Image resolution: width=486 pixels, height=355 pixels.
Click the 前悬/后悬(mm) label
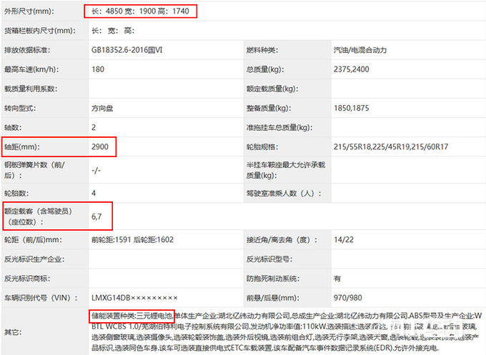273,298
